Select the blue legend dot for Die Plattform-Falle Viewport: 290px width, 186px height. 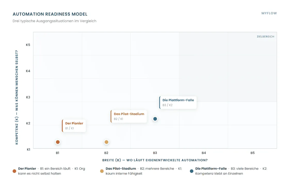(x=192, y=171)
